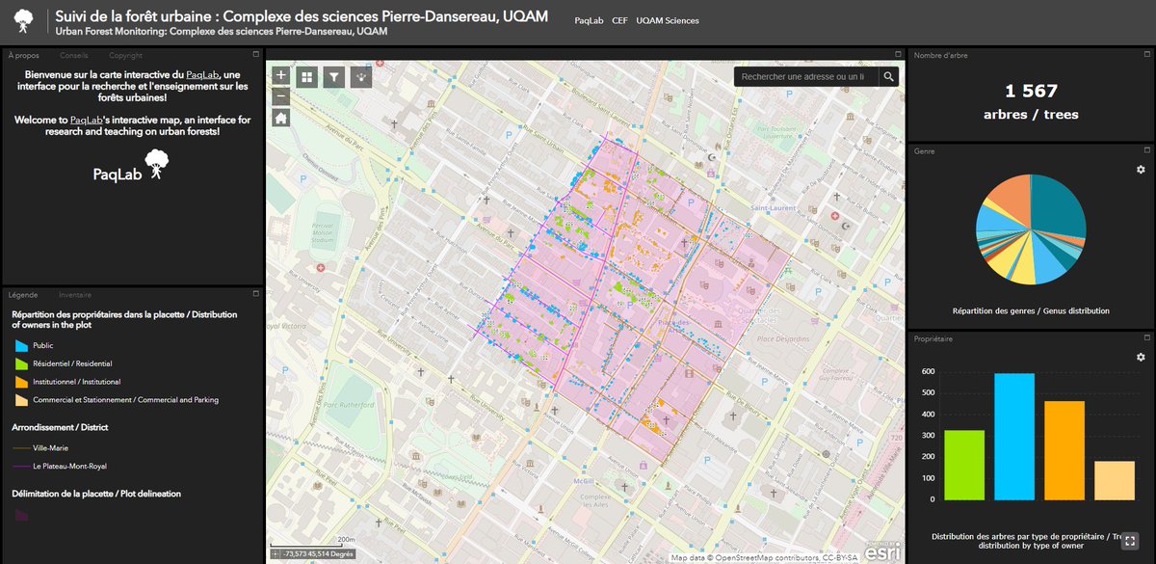Maximize the Propriétaire panel
This screenshot has width=1156, height=564.
pos(1147,337)
